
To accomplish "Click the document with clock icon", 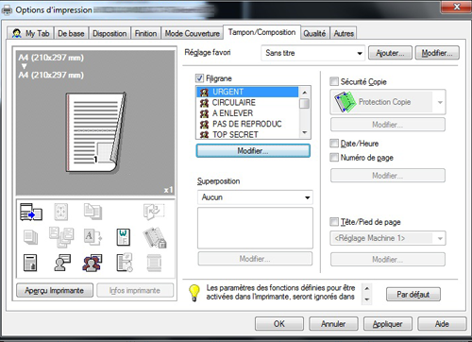I will point(125,263).
